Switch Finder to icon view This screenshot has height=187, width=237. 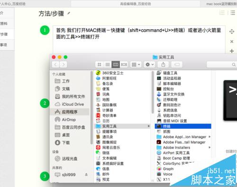click(100, 64)
